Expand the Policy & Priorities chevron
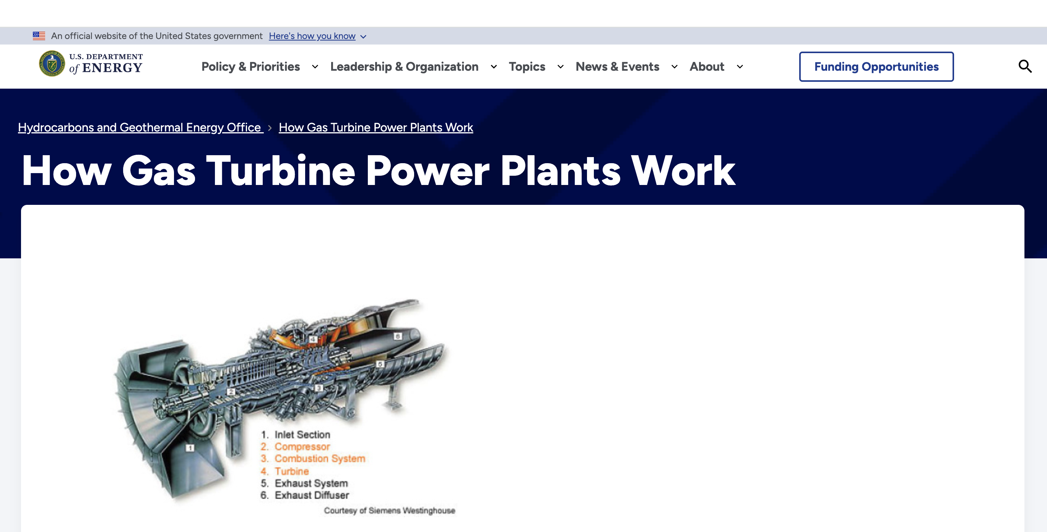Image resolution: width=1047 pixels, height=532 pixels. point(315,66)
